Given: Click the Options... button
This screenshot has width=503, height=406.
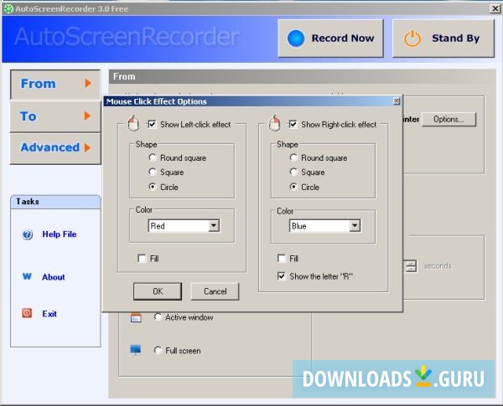Looking at the screenshot, I should coord(449,119).
